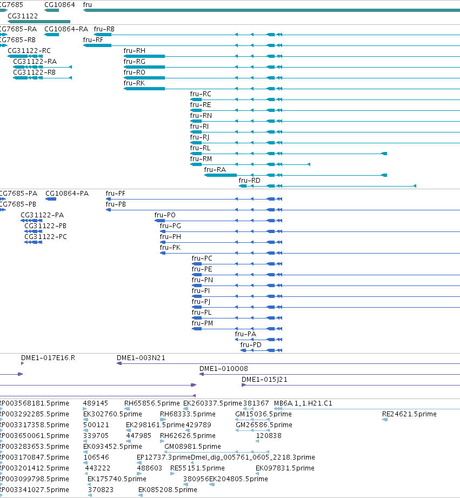This screenshot has height=498, width=460.
Task: Select the EK085208.5prime EST label
Action: 168,490
